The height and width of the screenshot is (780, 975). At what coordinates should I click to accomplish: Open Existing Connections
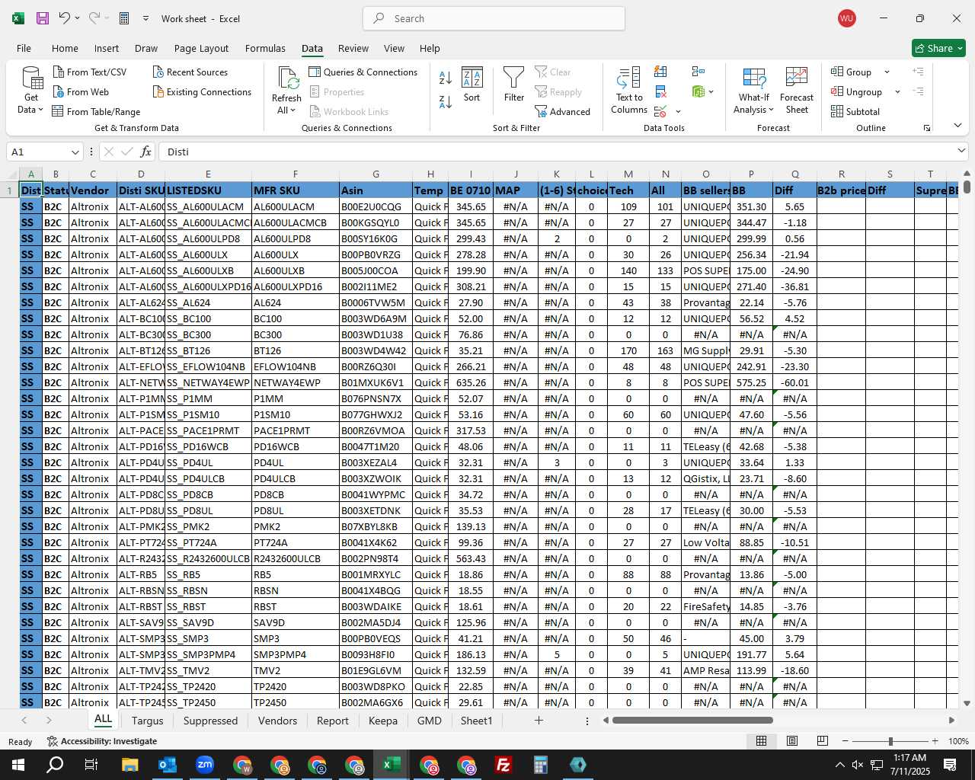[202, 91]
